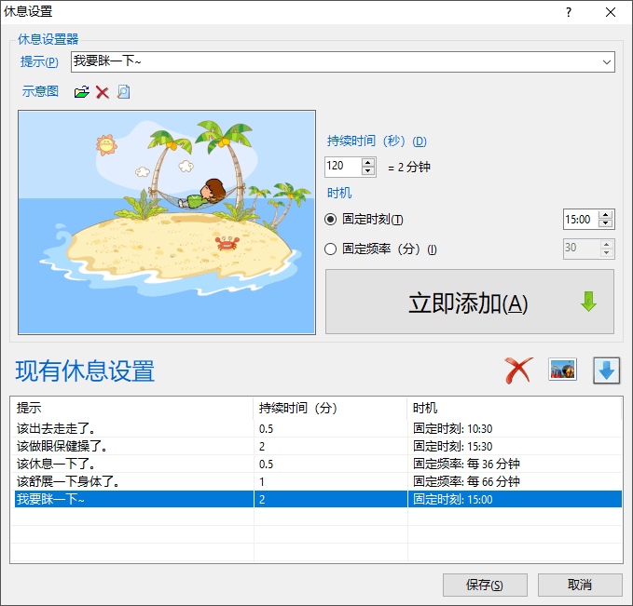Click the 提示 column header

click(x=133, y=408)
